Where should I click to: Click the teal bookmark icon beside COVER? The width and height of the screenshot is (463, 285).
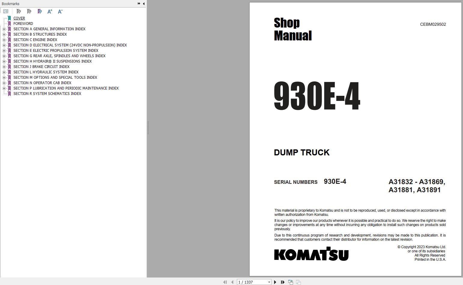click(x=9, y=18)
